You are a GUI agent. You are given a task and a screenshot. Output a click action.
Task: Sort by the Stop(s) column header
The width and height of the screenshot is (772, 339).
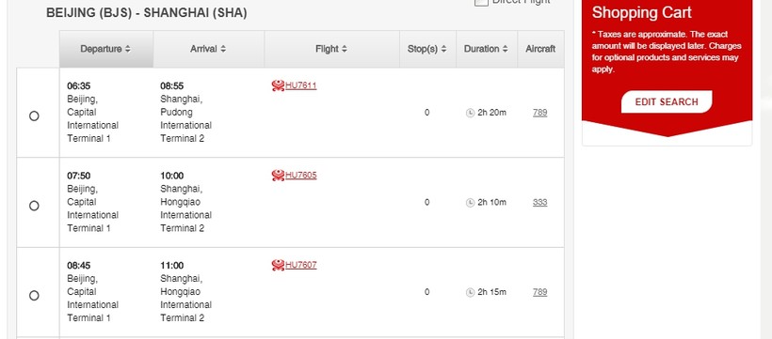click(x=427, y=49)
